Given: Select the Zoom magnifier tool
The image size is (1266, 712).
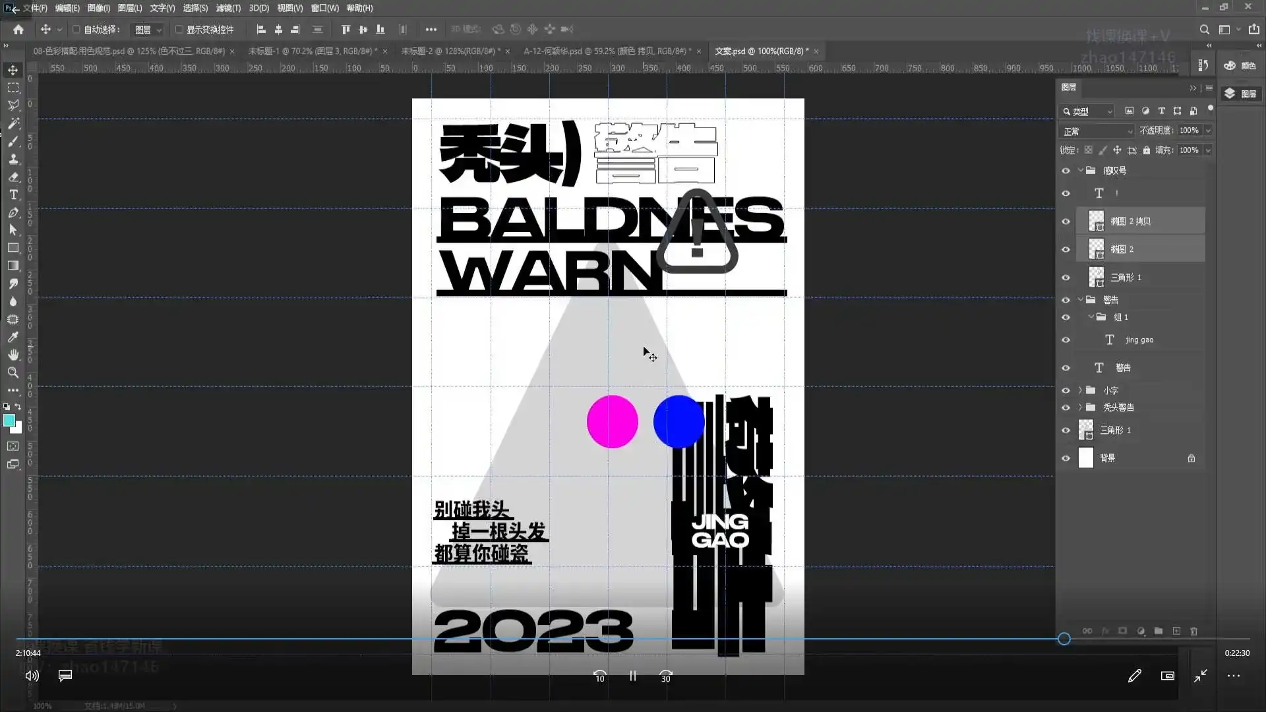Looking at the screenshot, I should click(x=13, y=372).
